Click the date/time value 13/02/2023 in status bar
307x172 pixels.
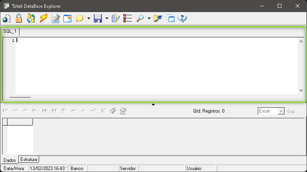(47, 168)
